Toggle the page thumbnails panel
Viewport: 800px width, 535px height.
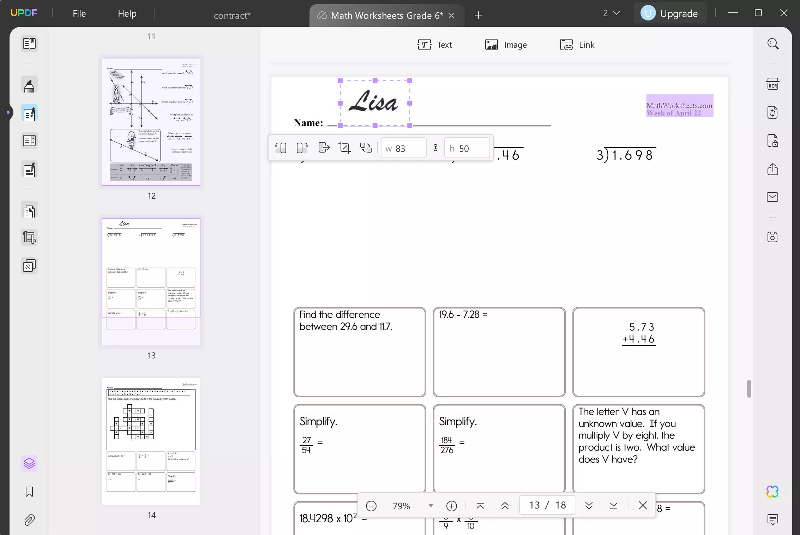coord(29,44)
